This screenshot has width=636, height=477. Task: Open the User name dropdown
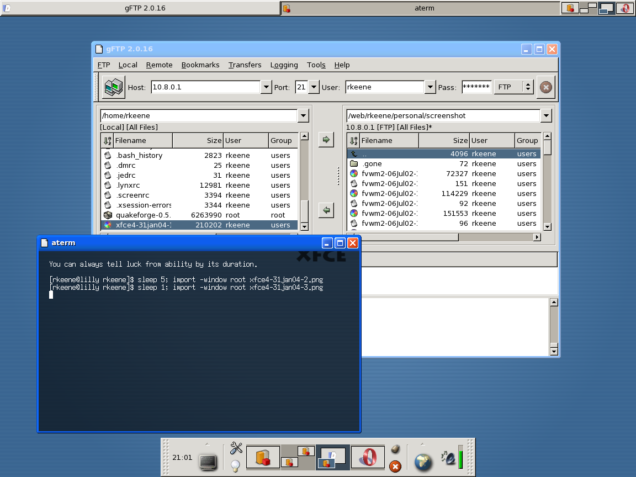pyautogui.click(x=430, y=87)
